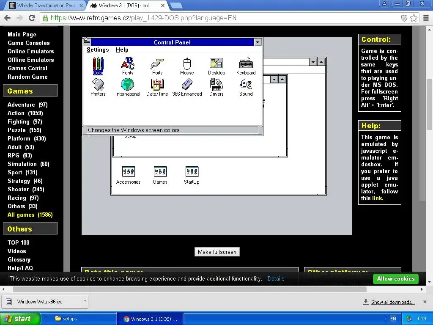Image resolution: width=433 pixels, height=325 pixels.
Task: Click the browser address bar URL
Action: 143,18
